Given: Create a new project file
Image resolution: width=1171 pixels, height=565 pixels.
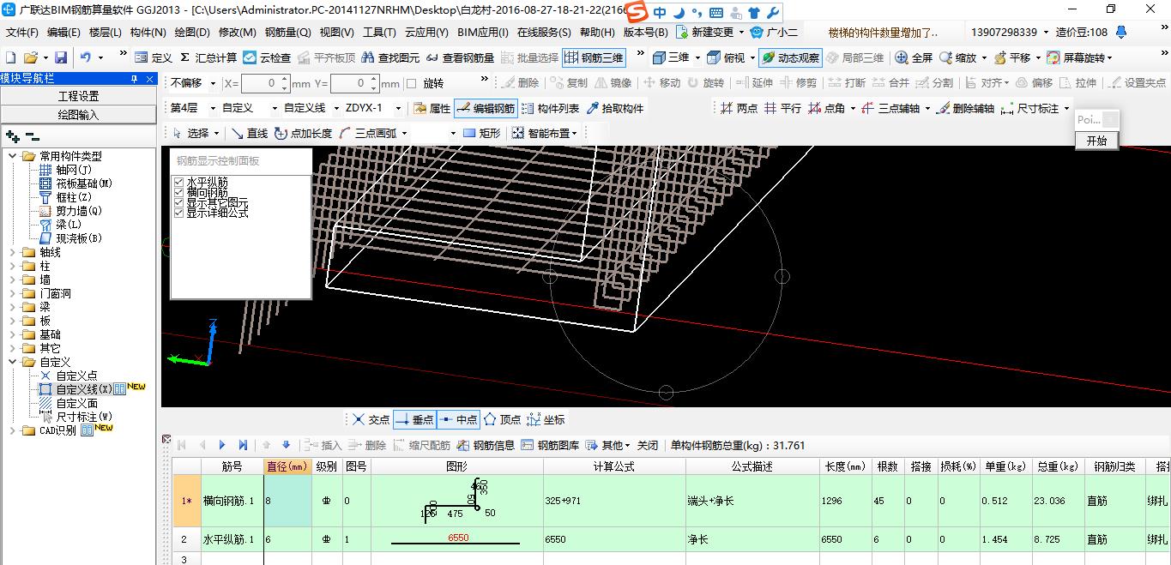Looking at the screenshot, I should tap(11, 57).
